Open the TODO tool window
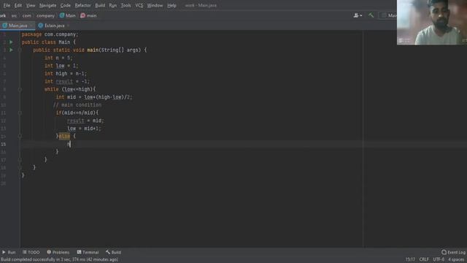 (31, 252)
